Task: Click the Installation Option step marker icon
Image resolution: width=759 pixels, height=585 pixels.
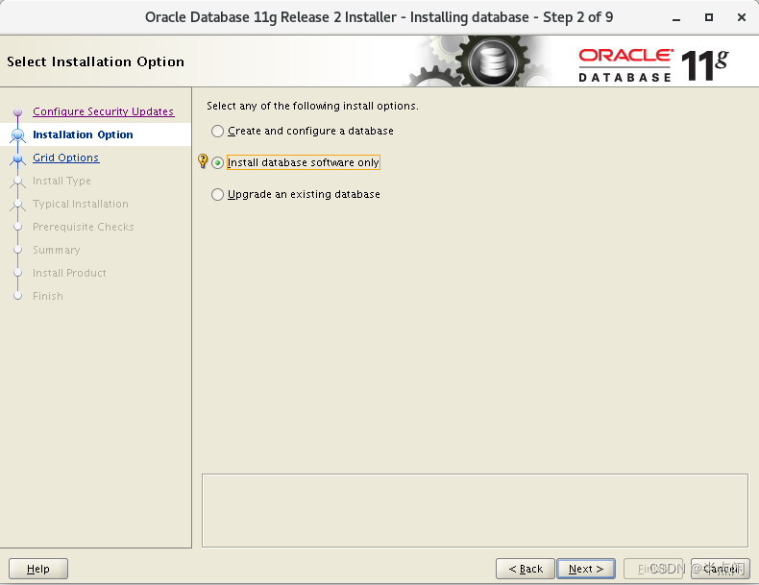Action: [x=18, y=135]
